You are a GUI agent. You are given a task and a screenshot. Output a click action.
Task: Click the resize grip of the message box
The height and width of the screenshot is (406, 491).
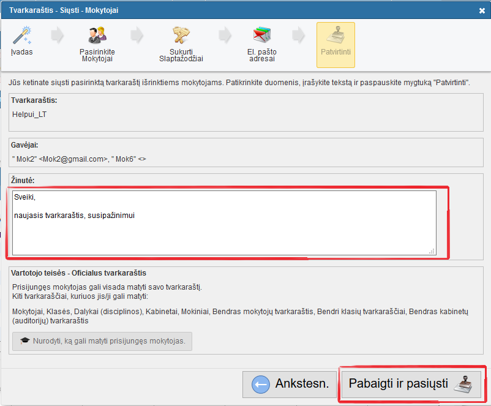[x=432, y=250]
